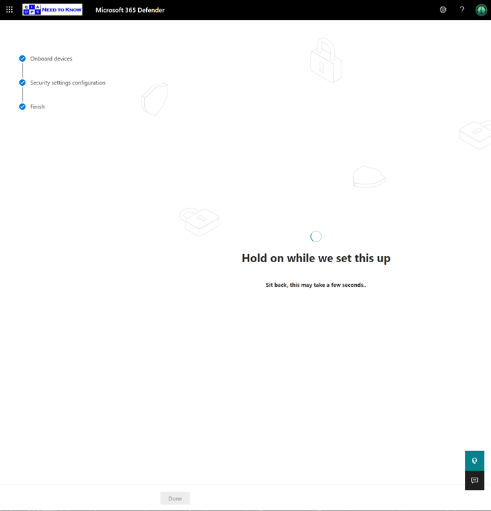Click the Onboard devices checkmark circle
The height and width of the screenshot is (511, 491).
pos(23,59)
